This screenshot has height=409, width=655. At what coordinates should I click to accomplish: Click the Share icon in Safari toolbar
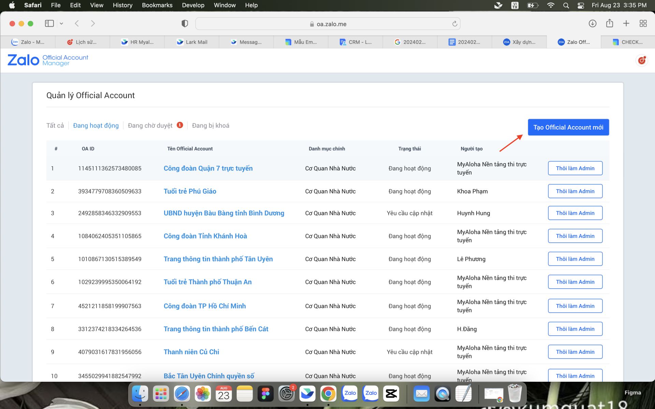point(609,24)
